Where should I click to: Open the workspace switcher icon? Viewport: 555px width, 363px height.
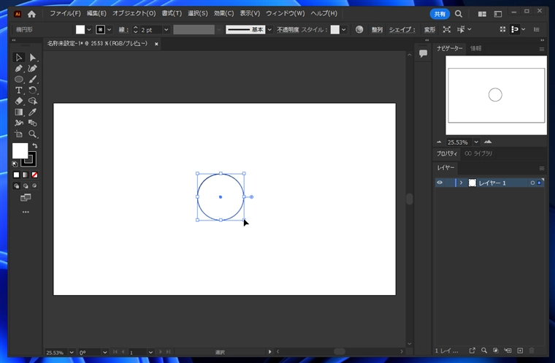coord(498,14)
